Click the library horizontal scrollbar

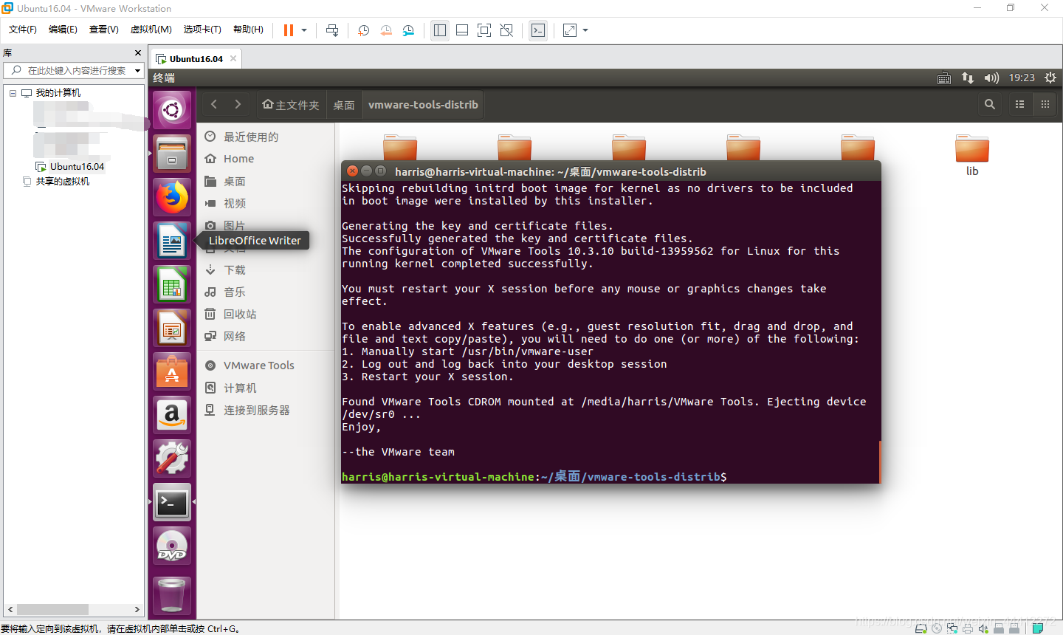pyautogui.click(x=74, y=609)
